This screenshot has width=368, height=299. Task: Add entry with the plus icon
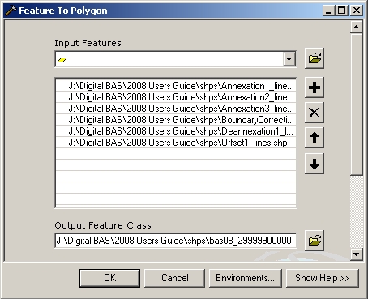(315, 88)
